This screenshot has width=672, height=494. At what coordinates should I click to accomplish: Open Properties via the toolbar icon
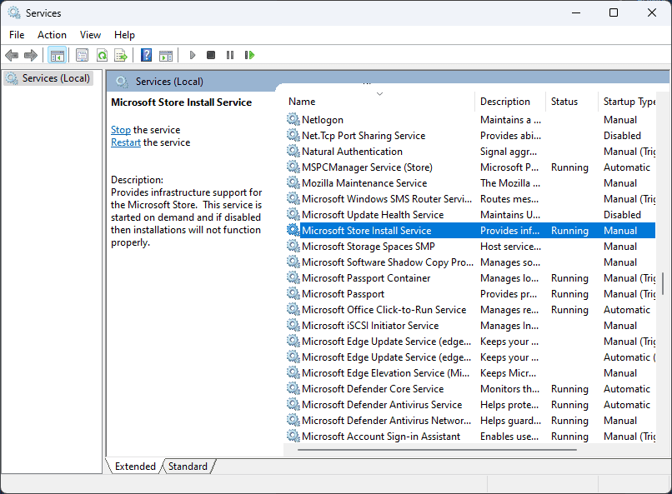(82, 55)
